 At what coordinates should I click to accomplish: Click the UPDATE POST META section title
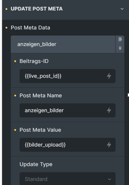(37, 9)
